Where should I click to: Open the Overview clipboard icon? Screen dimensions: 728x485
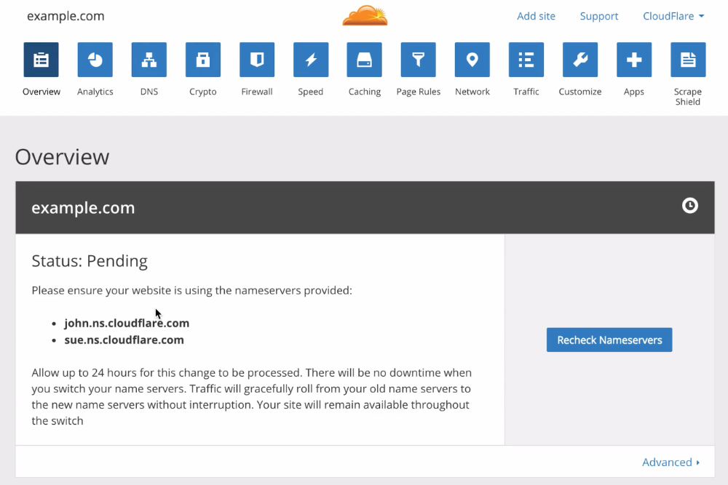[x=41, y=60]
